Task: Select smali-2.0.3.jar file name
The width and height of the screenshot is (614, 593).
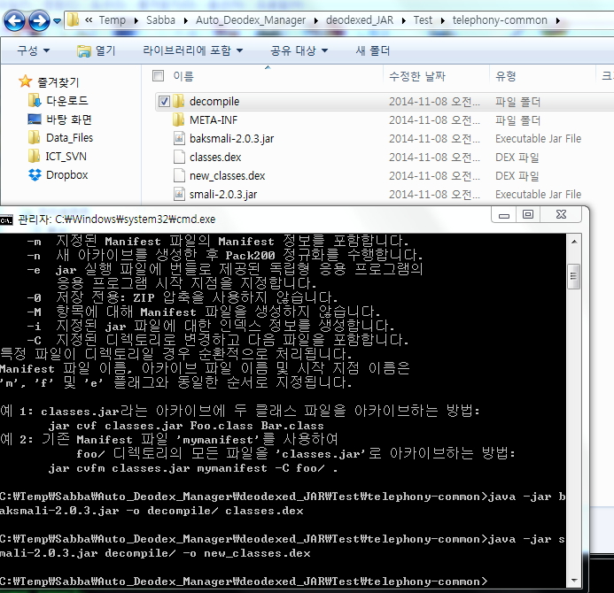Action: 223,195
